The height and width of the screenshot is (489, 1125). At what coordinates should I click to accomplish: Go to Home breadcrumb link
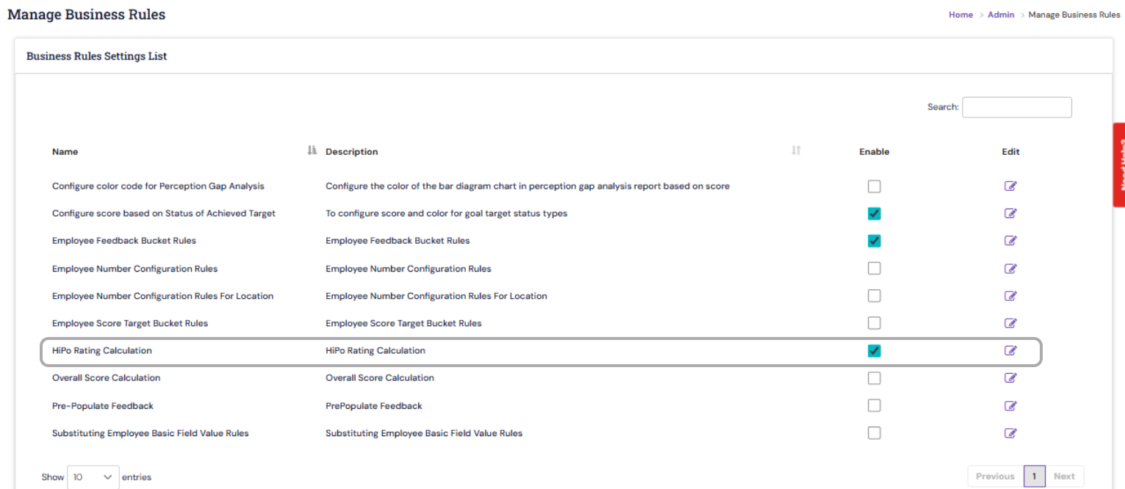[960, 15]
